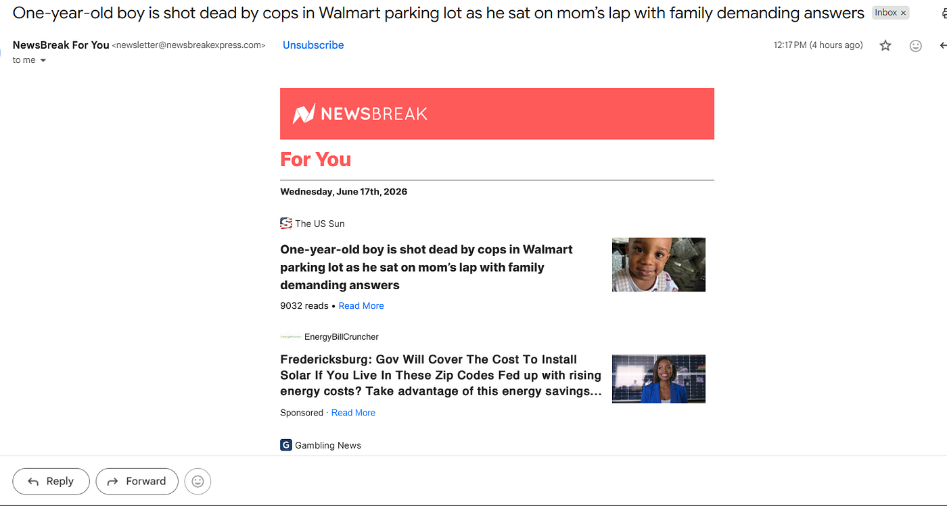Open Read More for sponsored solar article

[353, 413]
